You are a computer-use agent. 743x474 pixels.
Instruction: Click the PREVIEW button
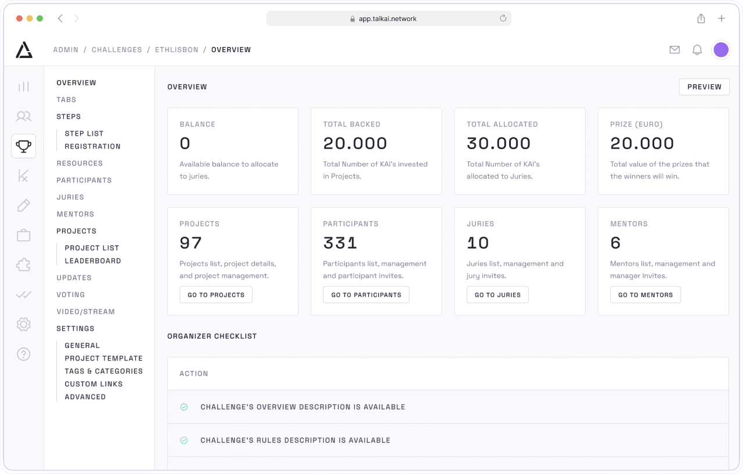pyautogui.click(x=704, y=86)
